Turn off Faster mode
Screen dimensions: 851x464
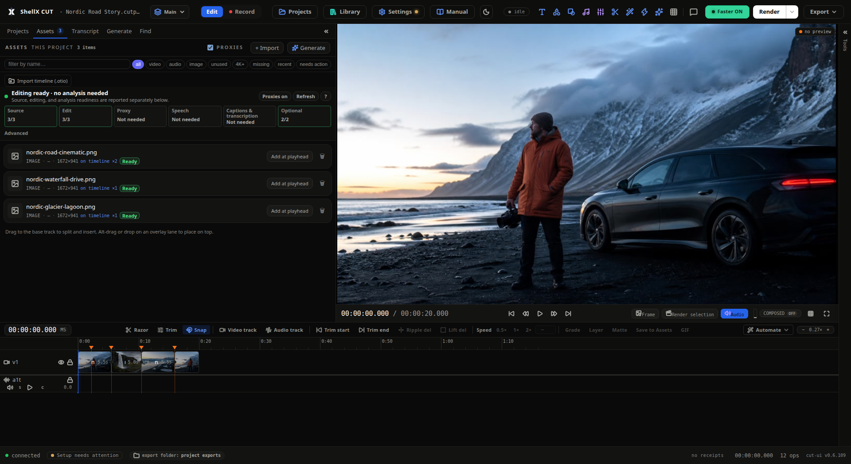click(727, 12)
